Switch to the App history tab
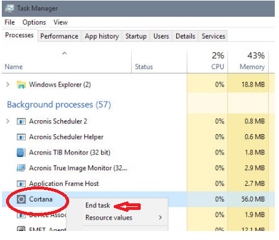The width and height of the screenshot is (279, 240). click(x=102, y=36)
